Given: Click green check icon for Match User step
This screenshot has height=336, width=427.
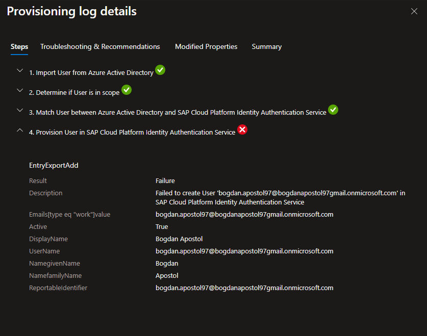Looking at the screenshot, I should coord(333,110).
